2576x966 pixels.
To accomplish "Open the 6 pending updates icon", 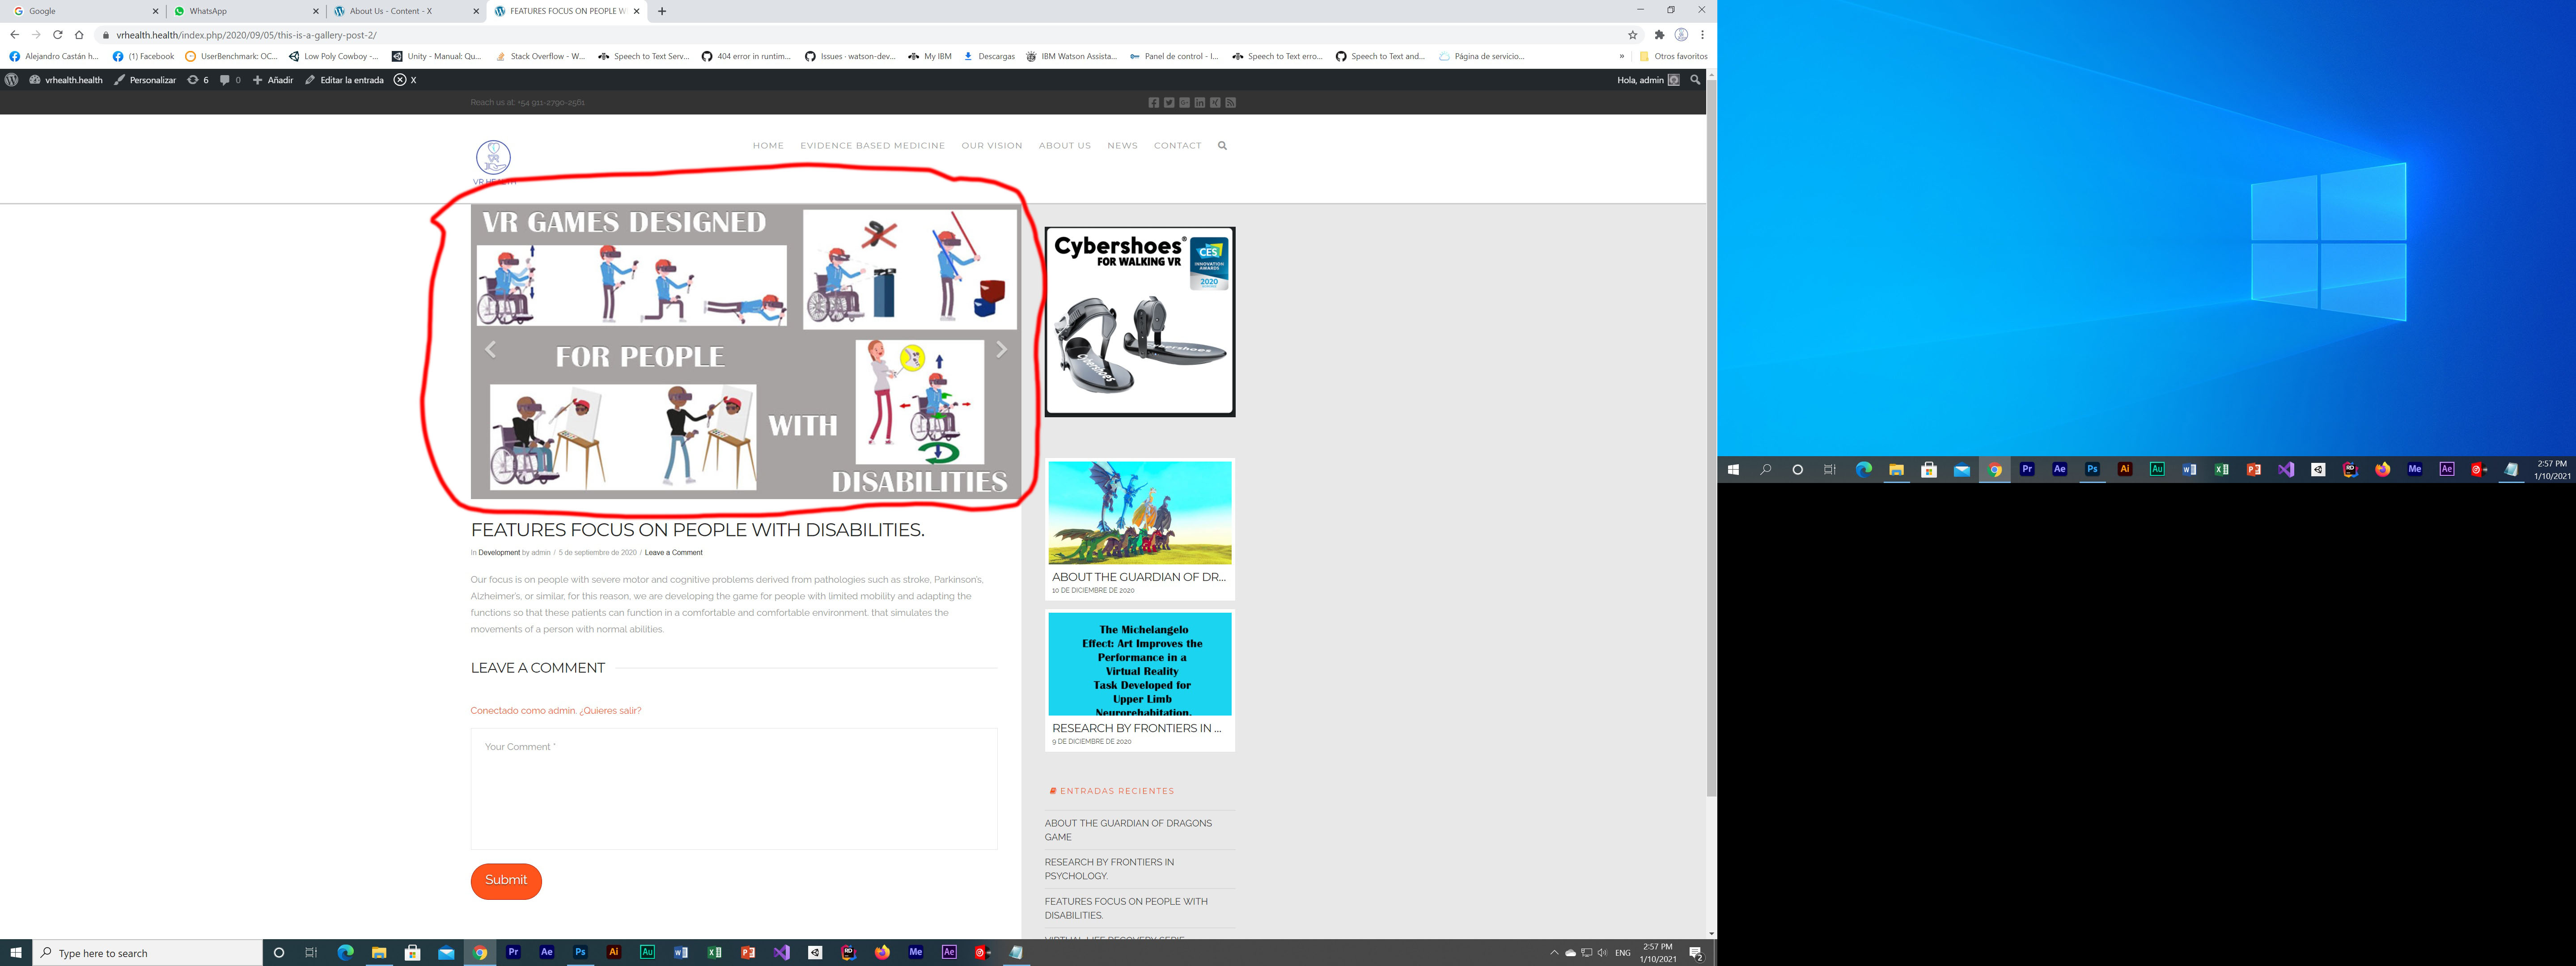I will (198, 80).
